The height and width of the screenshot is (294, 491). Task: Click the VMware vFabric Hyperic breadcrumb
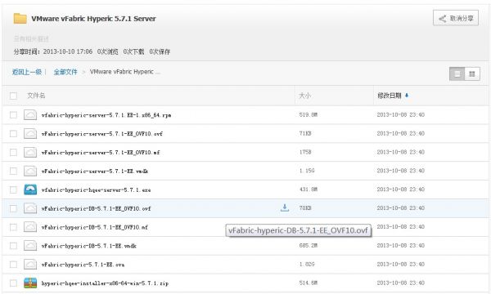point(125,72)
